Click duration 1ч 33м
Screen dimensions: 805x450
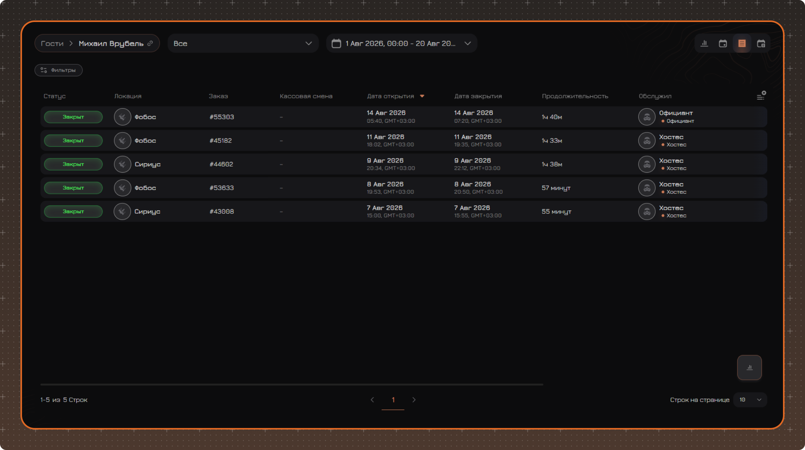tap(552, 140)
